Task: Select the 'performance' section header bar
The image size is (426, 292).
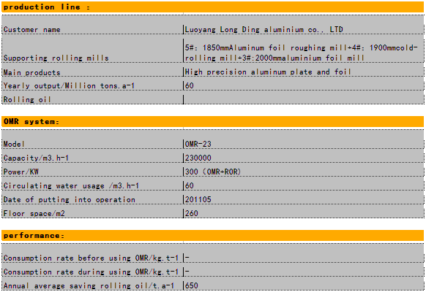Action: click(212, 235)
